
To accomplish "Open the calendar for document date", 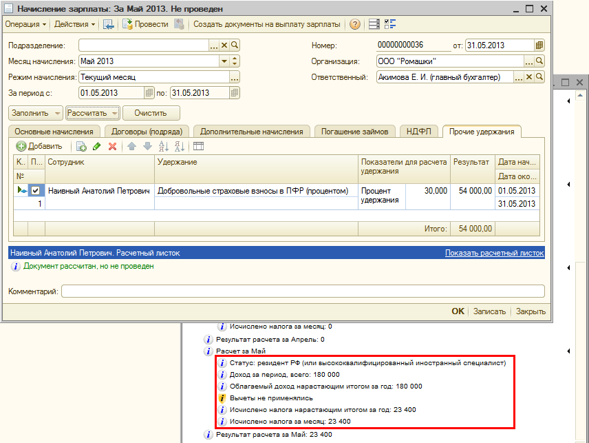I will tap(539, 45).
